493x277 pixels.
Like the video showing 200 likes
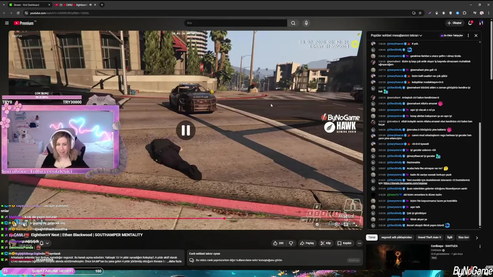(278, 243)
